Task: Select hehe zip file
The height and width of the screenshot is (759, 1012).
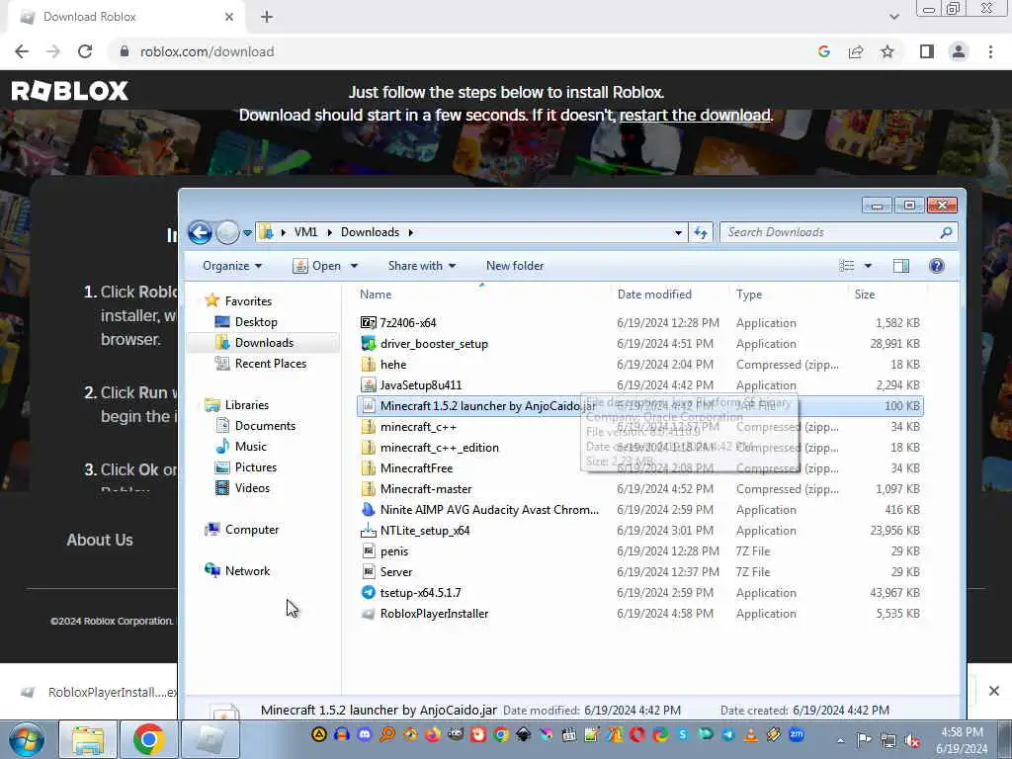Action: point(393,365)
